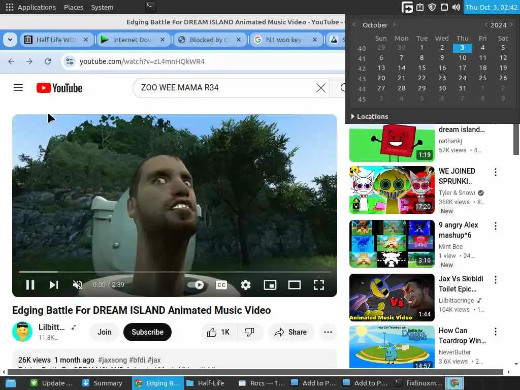
Task: Open WE JOINED SPRUNKI video thumbnail
Action: [x=392, y=190]
